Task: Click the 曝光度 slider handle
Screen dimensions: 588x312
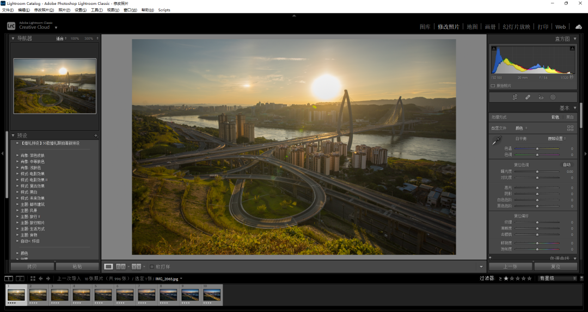Action: pyautogui.click(x=537, y=171)
